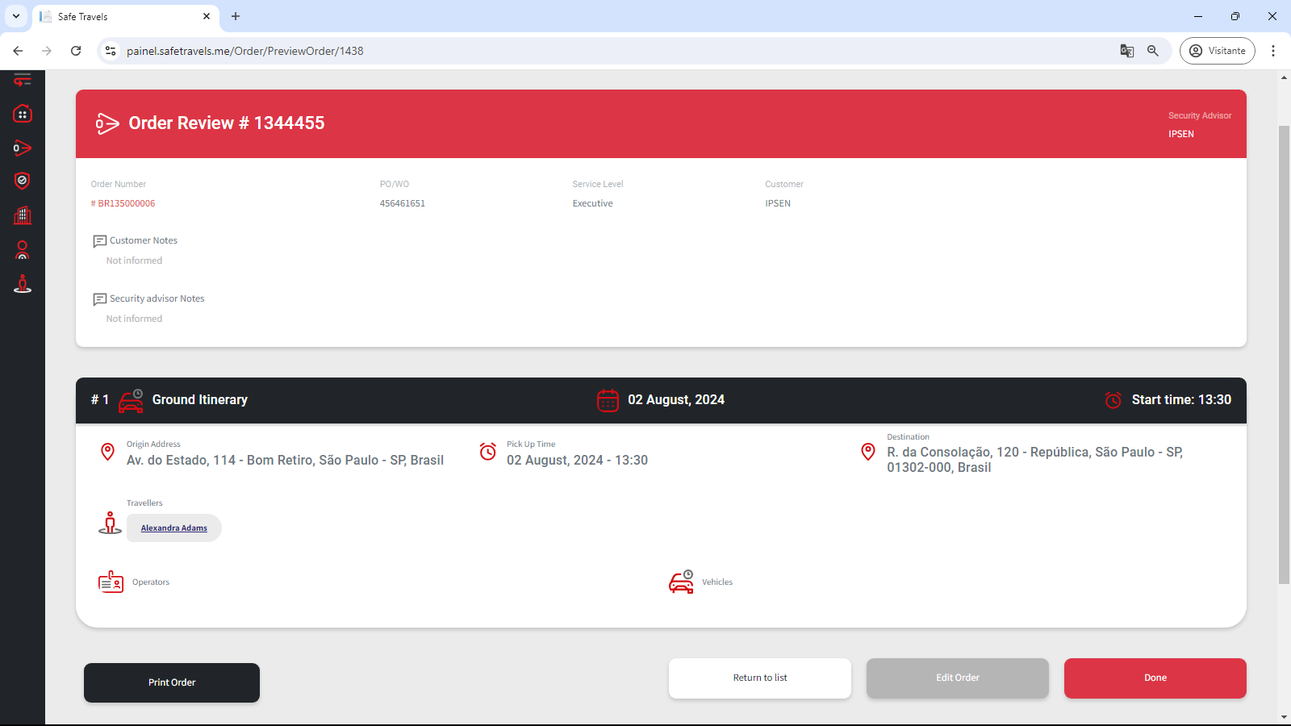Select the building companies icon in sidebar
The width and height of the screenshot is (1291, 726).
[x=23, y=215]
